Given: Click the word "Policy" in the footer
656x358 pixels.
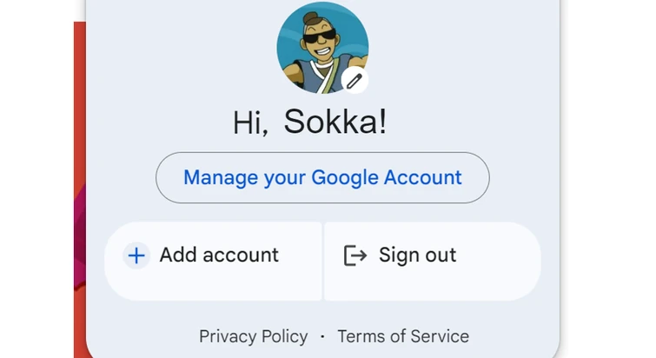Looking at the screenshot, I should coord(282,336).
